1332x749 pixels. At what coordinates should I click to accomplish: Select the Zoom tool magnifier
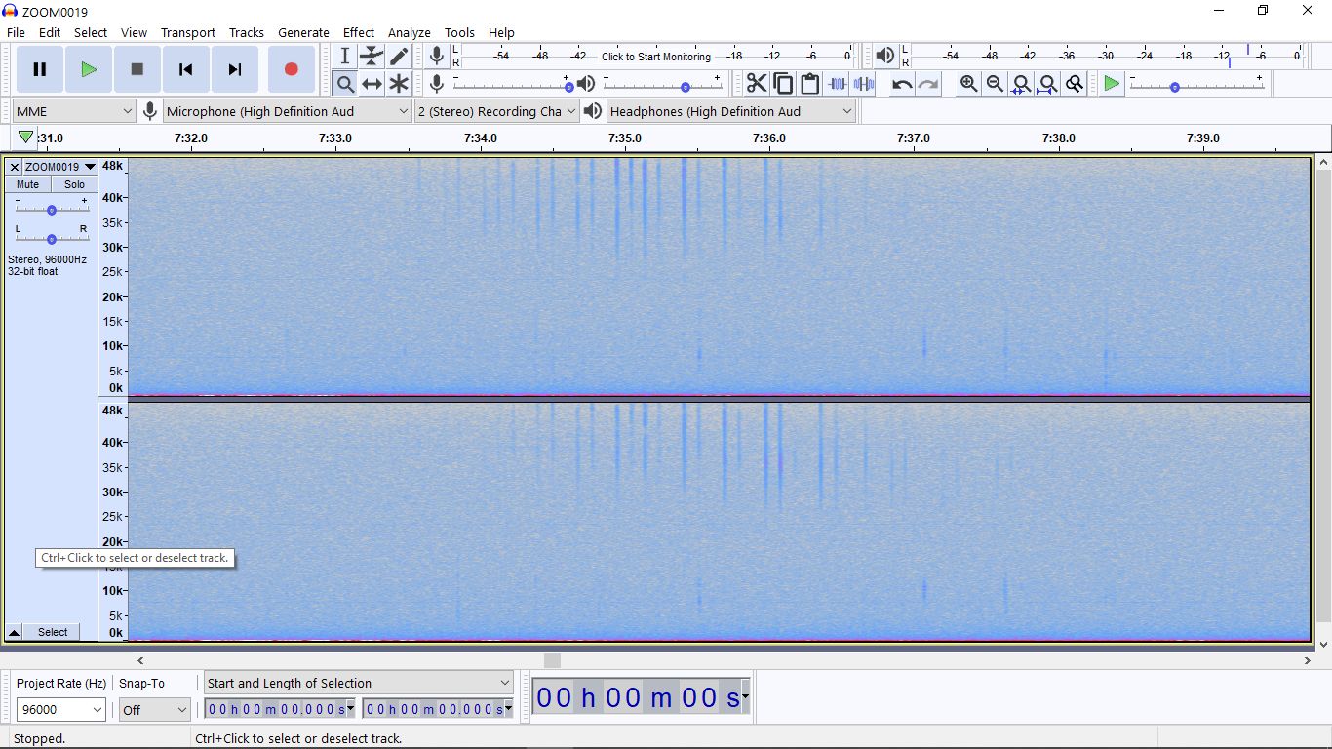coord(345,84)
